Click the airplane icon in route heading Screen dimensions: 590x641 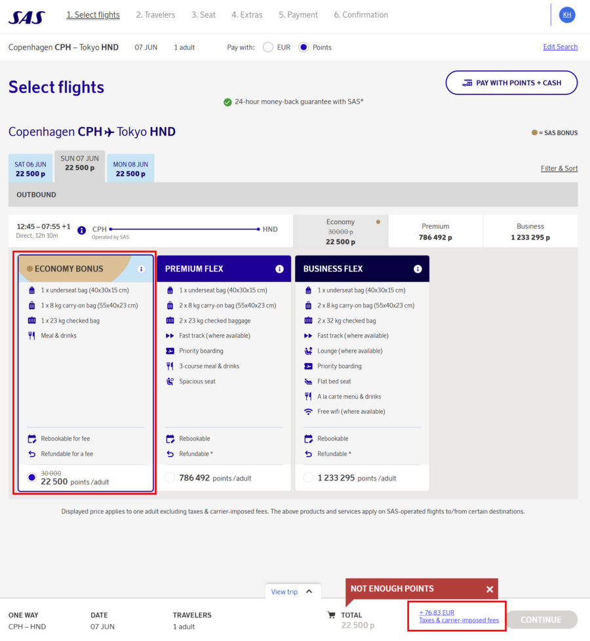click(109, 132)
